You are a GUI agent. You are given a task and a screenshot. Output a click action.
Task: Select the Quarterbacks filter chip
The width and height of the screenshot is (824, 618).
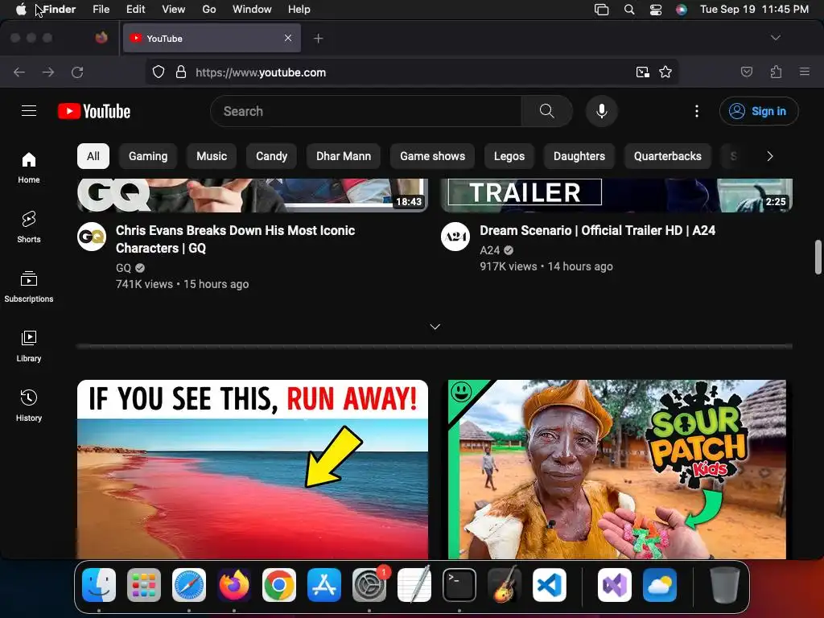click(667, 156)
